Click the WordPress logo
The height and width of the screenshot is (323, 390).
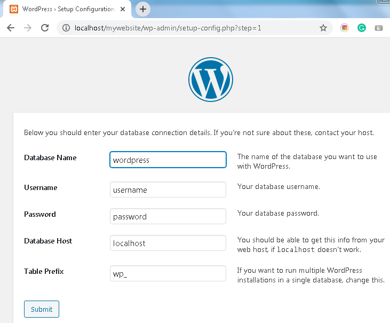pos(211,80)
